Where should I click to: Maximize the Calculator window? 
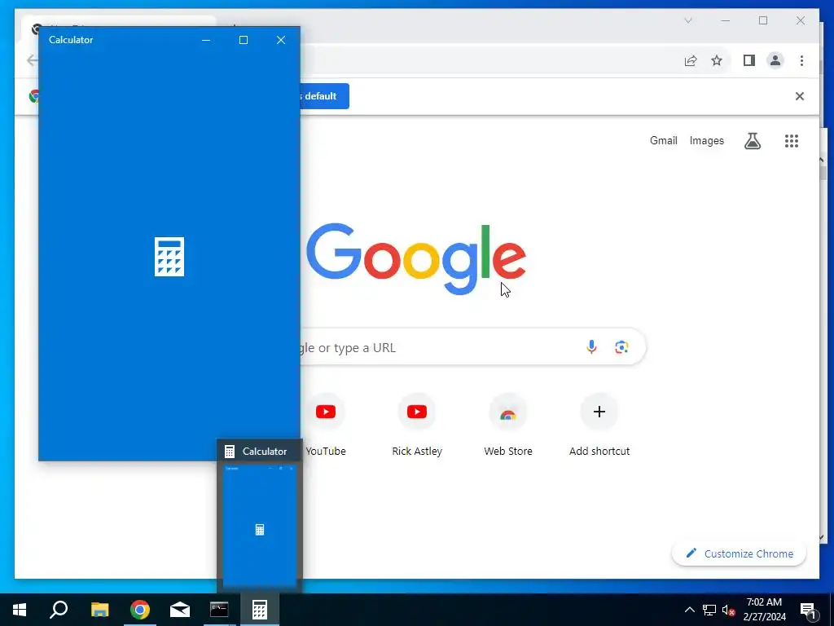coord(243,40)
